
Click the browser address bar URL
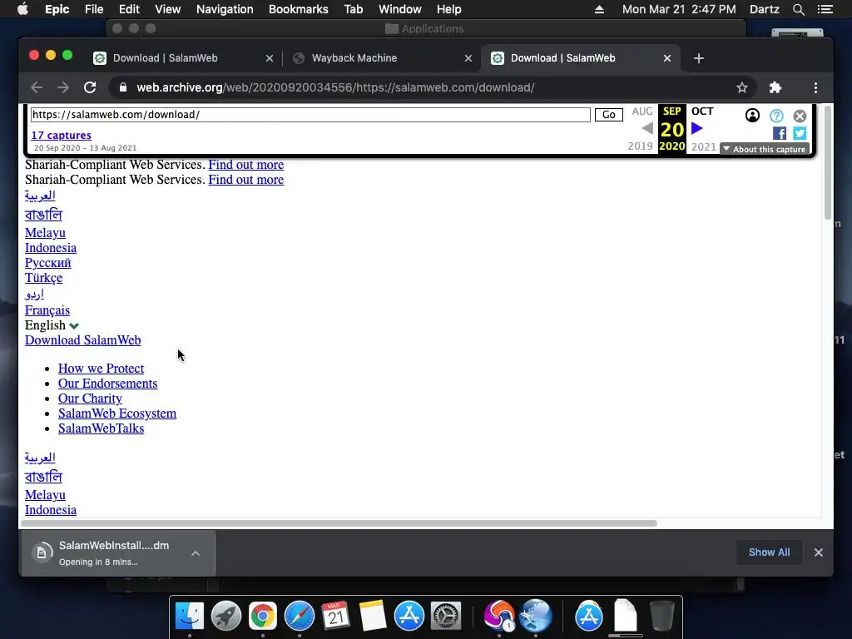click(x=335, y=87)
